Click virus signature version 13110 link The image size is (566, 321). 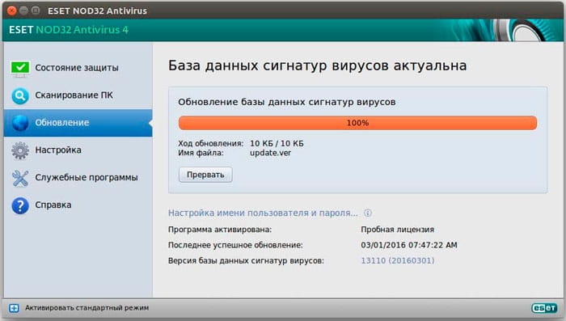398,260
